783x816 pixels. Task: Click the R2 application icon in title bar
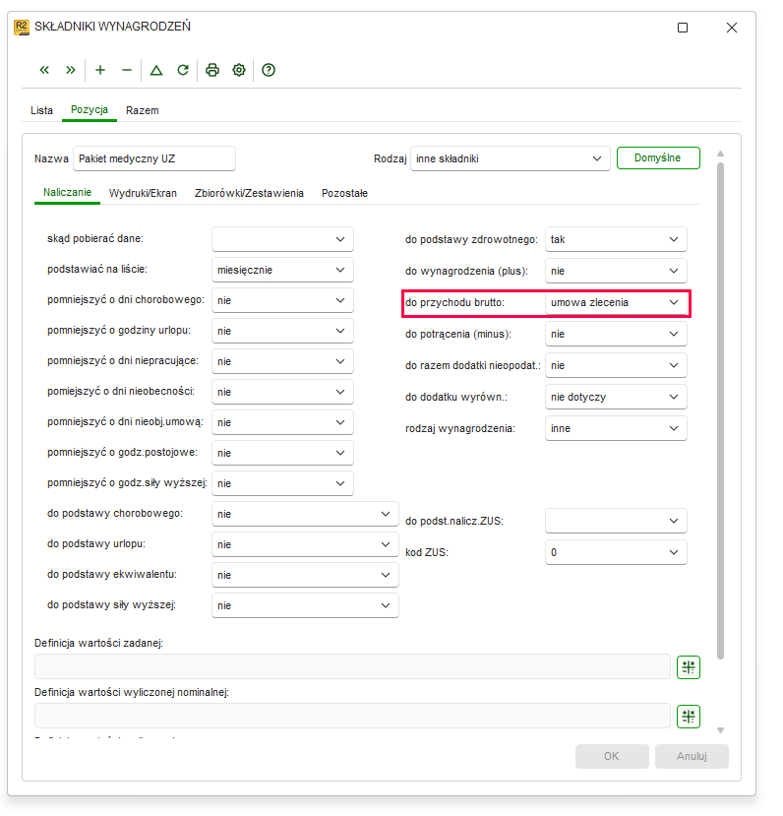(22, 27)
